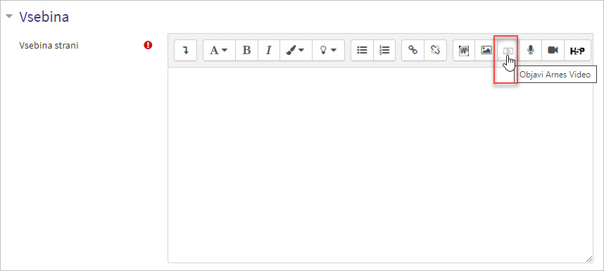Collapse the Vsebina section

[x=10, y=17]
